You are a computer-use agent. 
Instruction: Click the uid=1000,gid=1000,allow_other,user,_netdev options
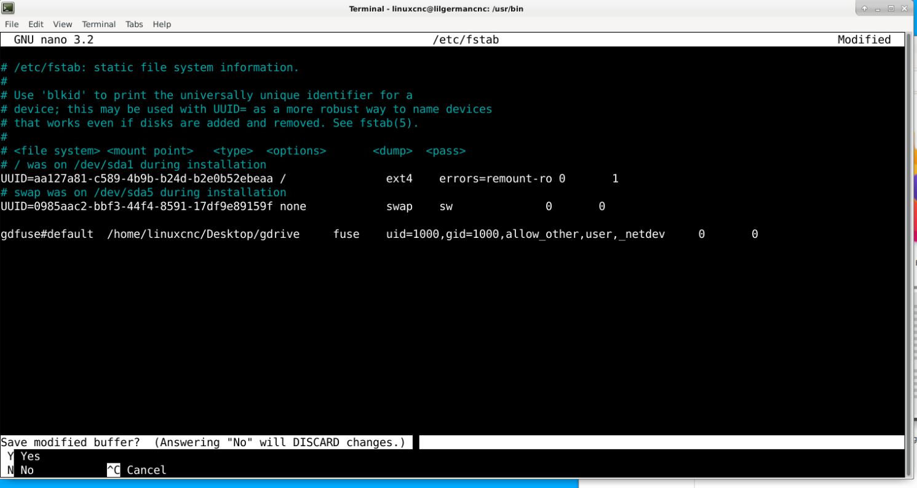[525, 234]
